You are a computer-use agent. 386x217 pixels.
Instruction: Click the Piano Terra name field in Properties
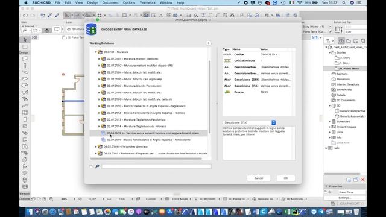(352, 192)
